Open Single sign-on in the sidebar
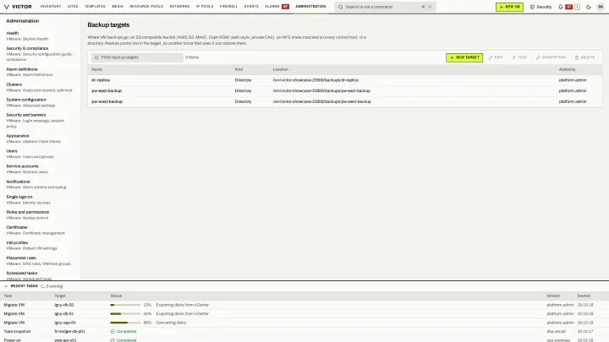 click(x=40, y=199)
